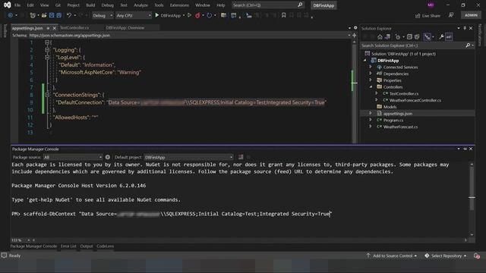
Task: Open the Default project dropdown
Action: [188, 157]
